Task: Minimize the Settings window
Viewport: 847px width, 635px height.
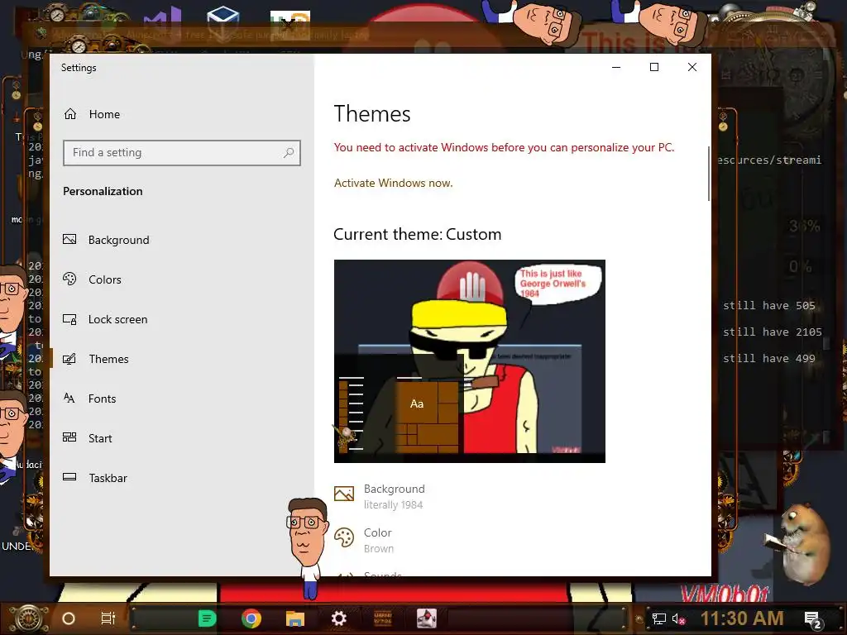Action: tap(616, 67)
